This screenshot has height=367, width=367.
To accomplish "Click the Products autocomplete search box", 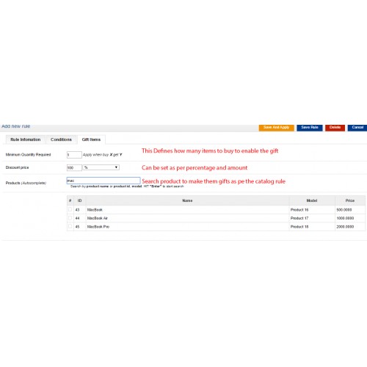I will click(x=103, y=181).
